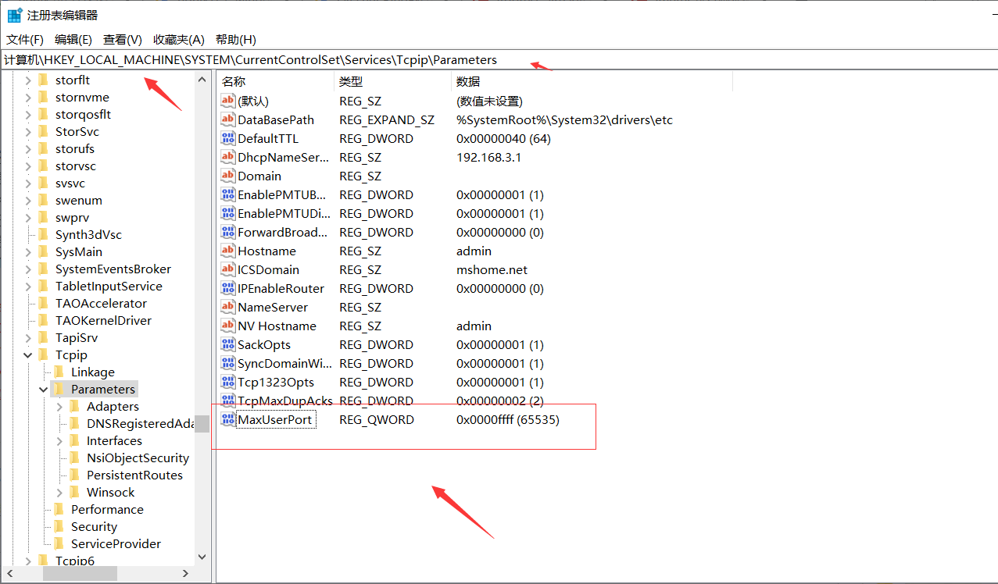Open the 查看(V) menu
This screenshot has height=584, width=998.
[123, 39]
